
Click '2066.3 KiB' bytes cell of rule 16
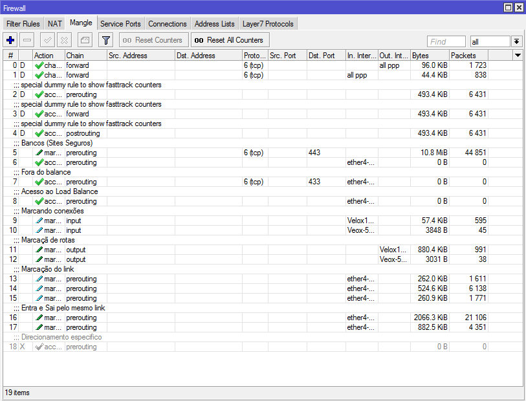[430, 318]
